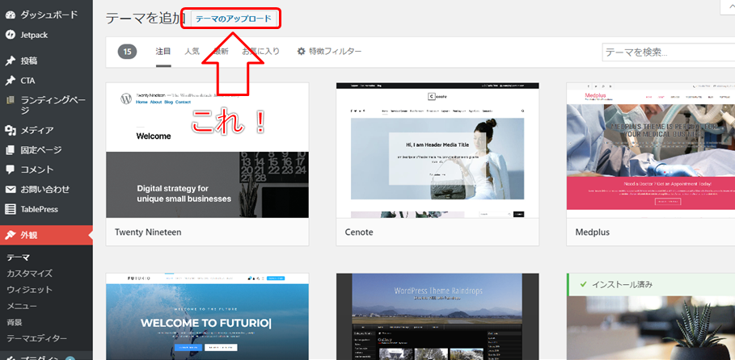Click the Futurio theme preview thumbnail
Image resolution: width=735 pixels, height=360 pixels.
(207, 316)
